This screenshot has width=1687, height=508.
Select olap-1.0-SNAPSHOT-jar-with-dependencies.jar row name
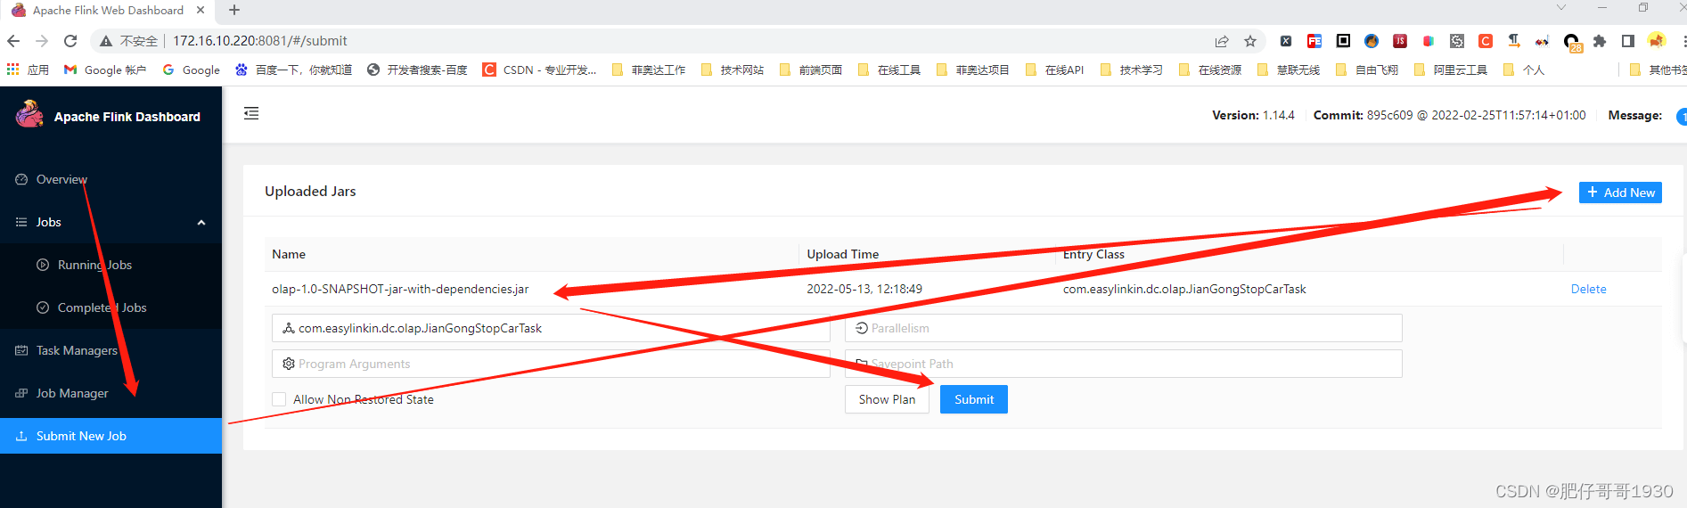400,289
